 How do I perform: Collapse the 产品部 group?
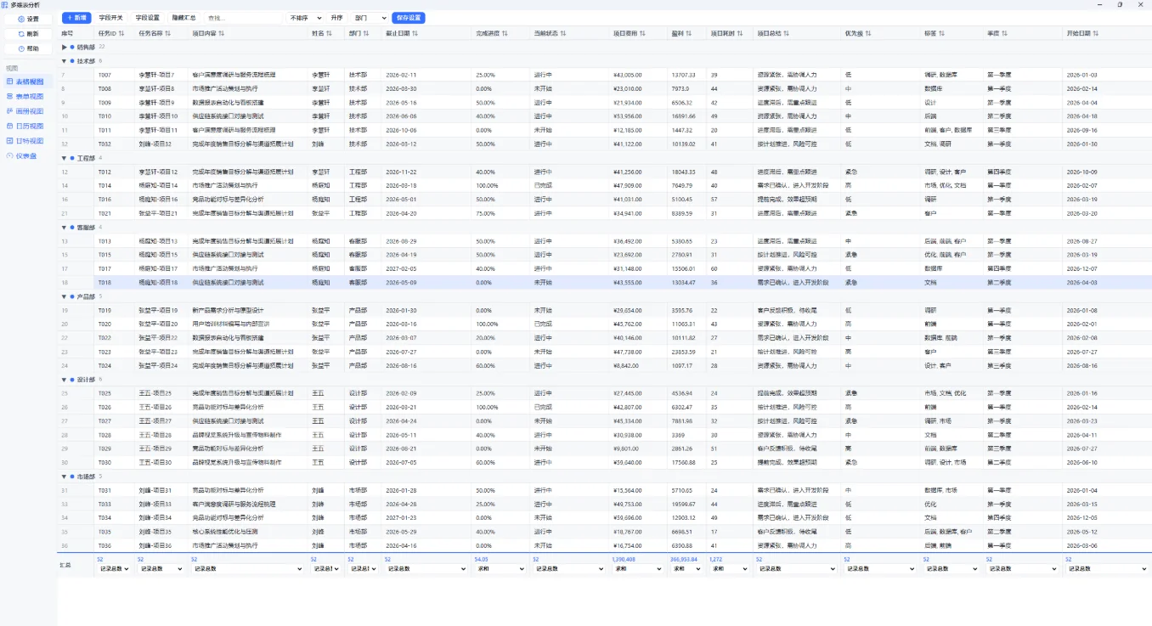[64, 296]
